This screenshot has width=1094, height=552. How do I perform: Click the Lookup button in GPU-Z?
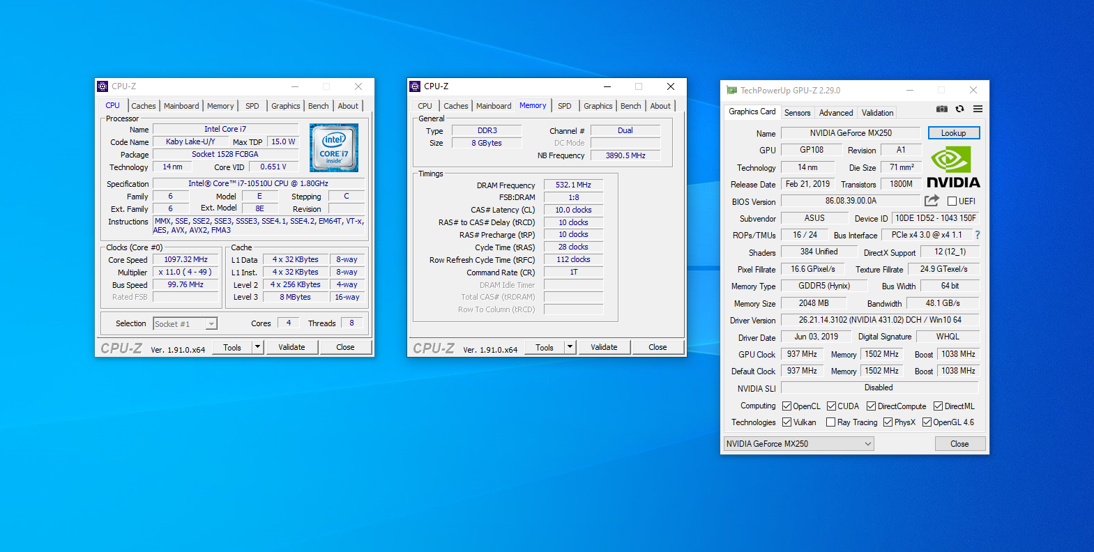953,133
